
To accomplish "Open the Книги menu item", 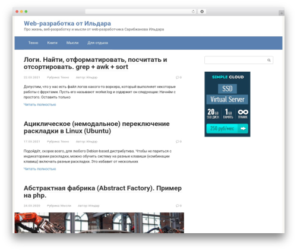I will click(52, 43).
